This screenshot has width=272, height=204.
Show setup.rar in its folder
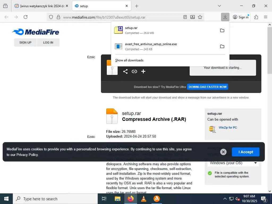(222, 30)
